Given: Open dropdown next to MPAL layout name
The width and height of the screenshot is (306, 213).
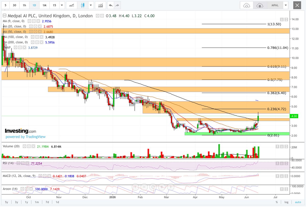Looking at the screenshot, I should point(286,5).
